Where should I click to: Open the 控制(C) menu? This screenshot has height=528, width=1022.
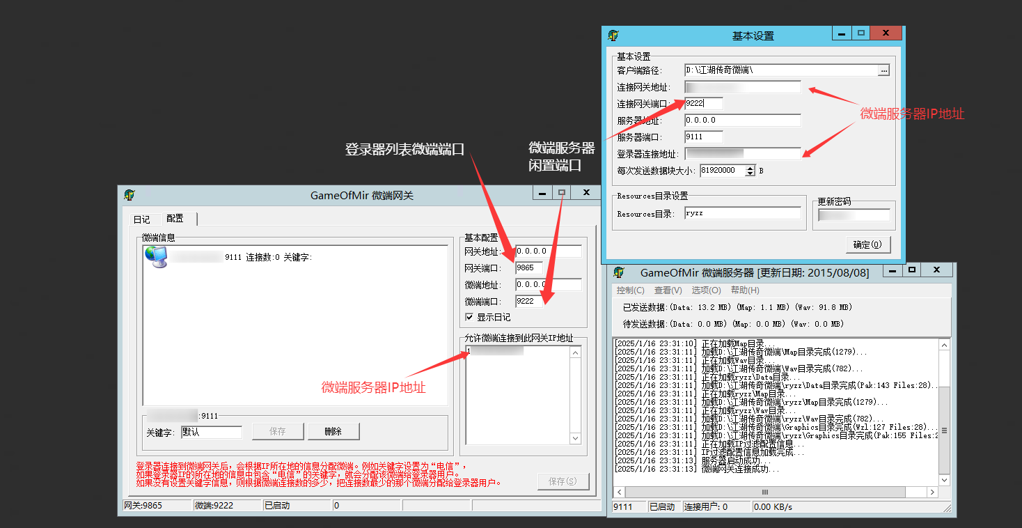click(629, 290)
